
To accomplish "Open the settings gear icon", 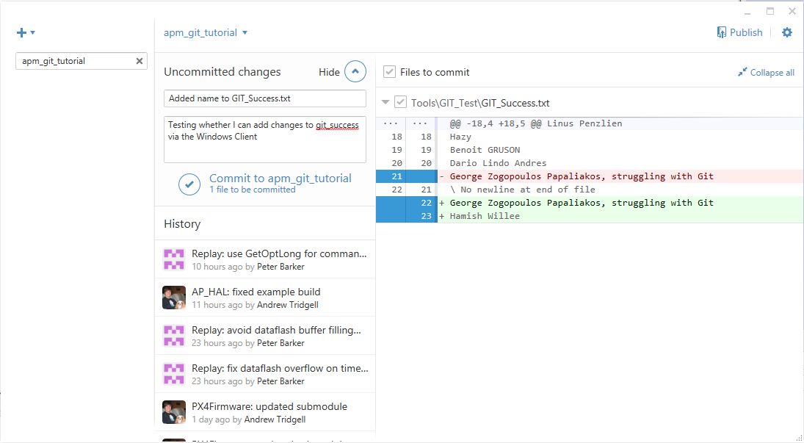I will pyautogui.click(x=787, y=32).
